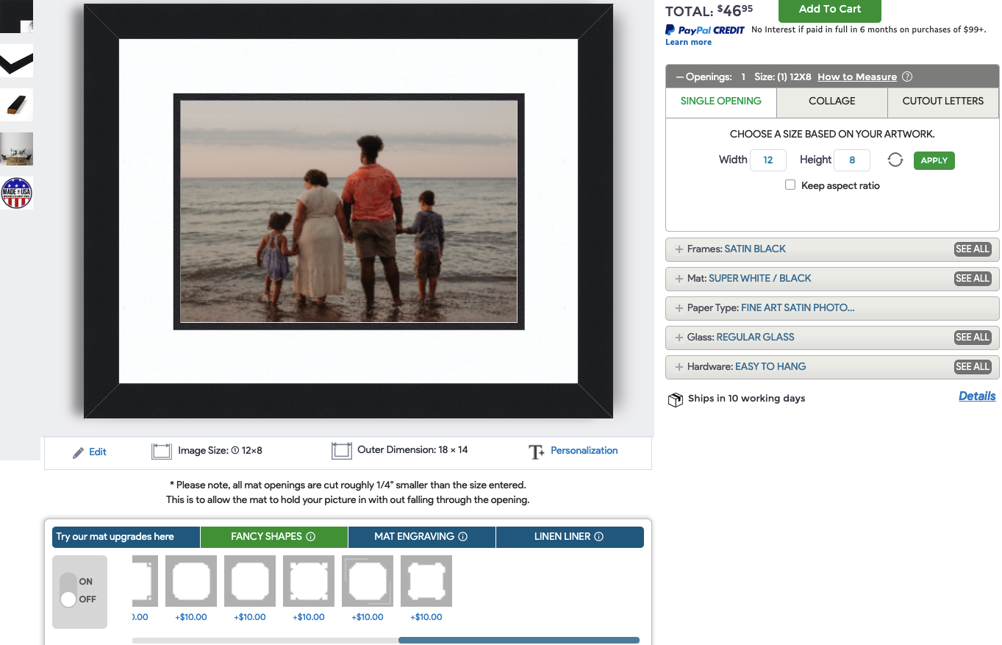Image resolution: width=1002 pixels, height=645 pixels.
Task: Expand the Mat: Super White / Black section
Action: pyautogui.click(x=679, y=279)
